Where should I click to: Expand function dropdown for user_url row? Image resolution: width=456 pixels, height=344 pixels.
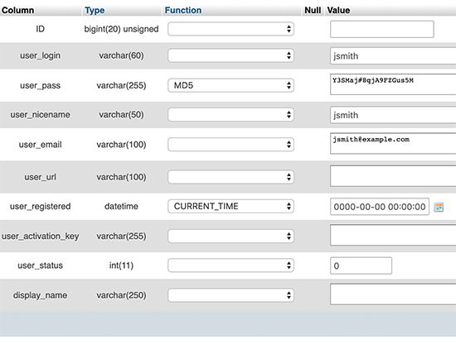click(x=231, y=177)
